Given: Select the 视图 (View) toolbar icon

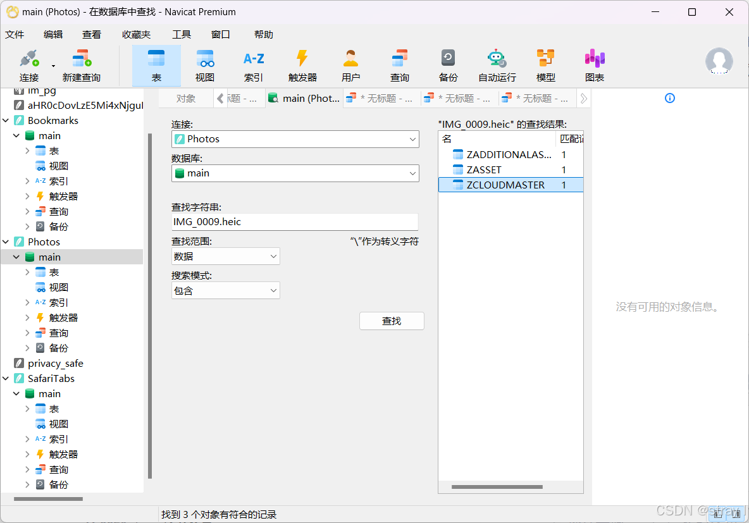Looking at the screenshot, I should (x=205, y=65).
